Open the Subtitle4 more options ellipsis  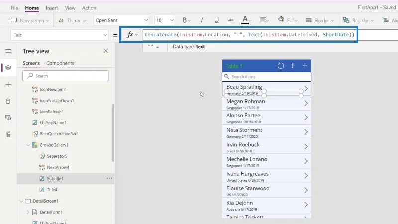[109, 178]
